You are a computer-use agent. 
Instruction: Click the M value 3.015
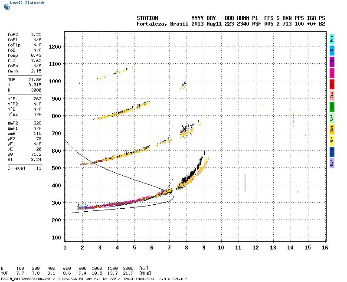[x=35, y=85]
